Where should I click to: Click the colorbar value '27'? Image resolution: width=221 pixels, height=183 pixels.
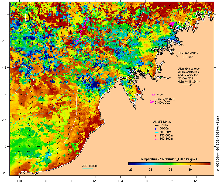131,170
